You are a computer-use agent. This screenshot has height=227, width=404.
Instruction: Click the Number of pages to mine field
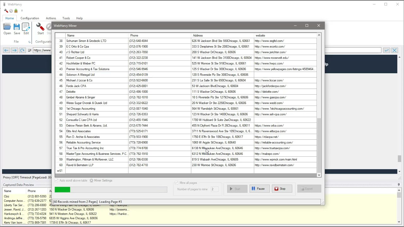point(214,189)
